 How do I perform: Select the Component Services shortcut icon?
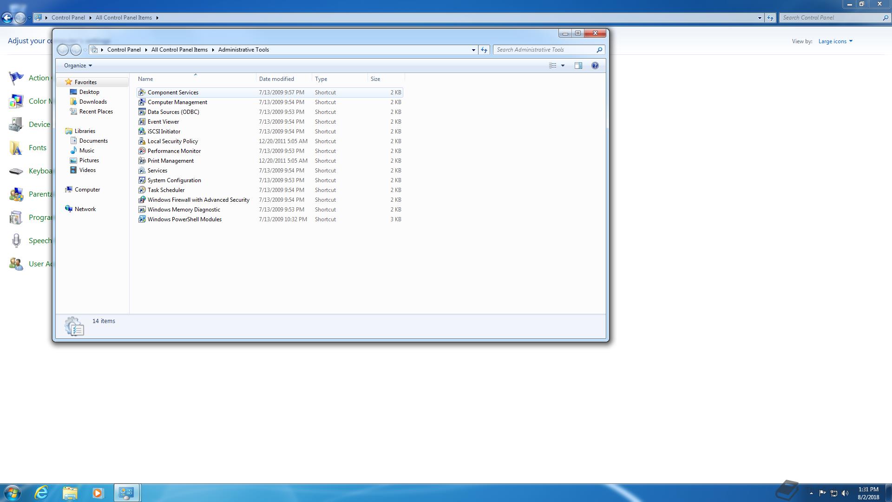pyautogui.click(x=142, y=92)
